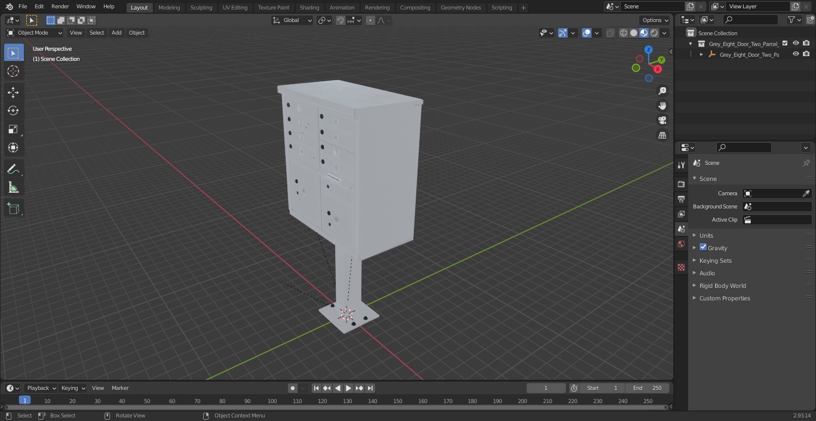This screenshot has height=421, width=816.
Task: Select the Measure tool
Action: (x=13, y=188)
